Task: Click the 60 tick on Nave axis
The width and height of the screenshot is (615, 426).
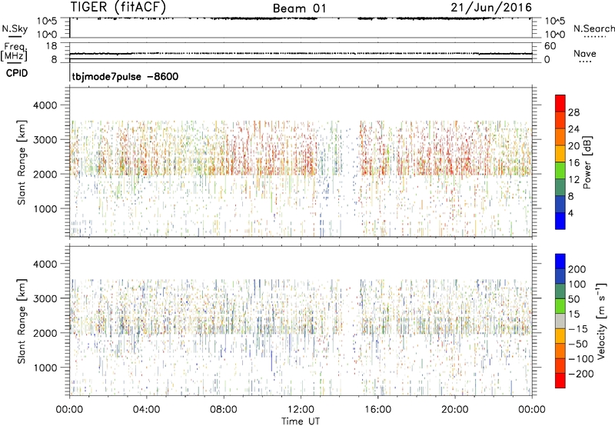Action: click(x=550, y=46)
